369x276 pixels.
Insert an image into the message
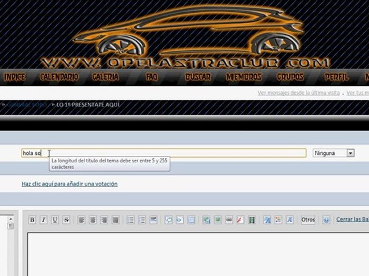[218, 220]
